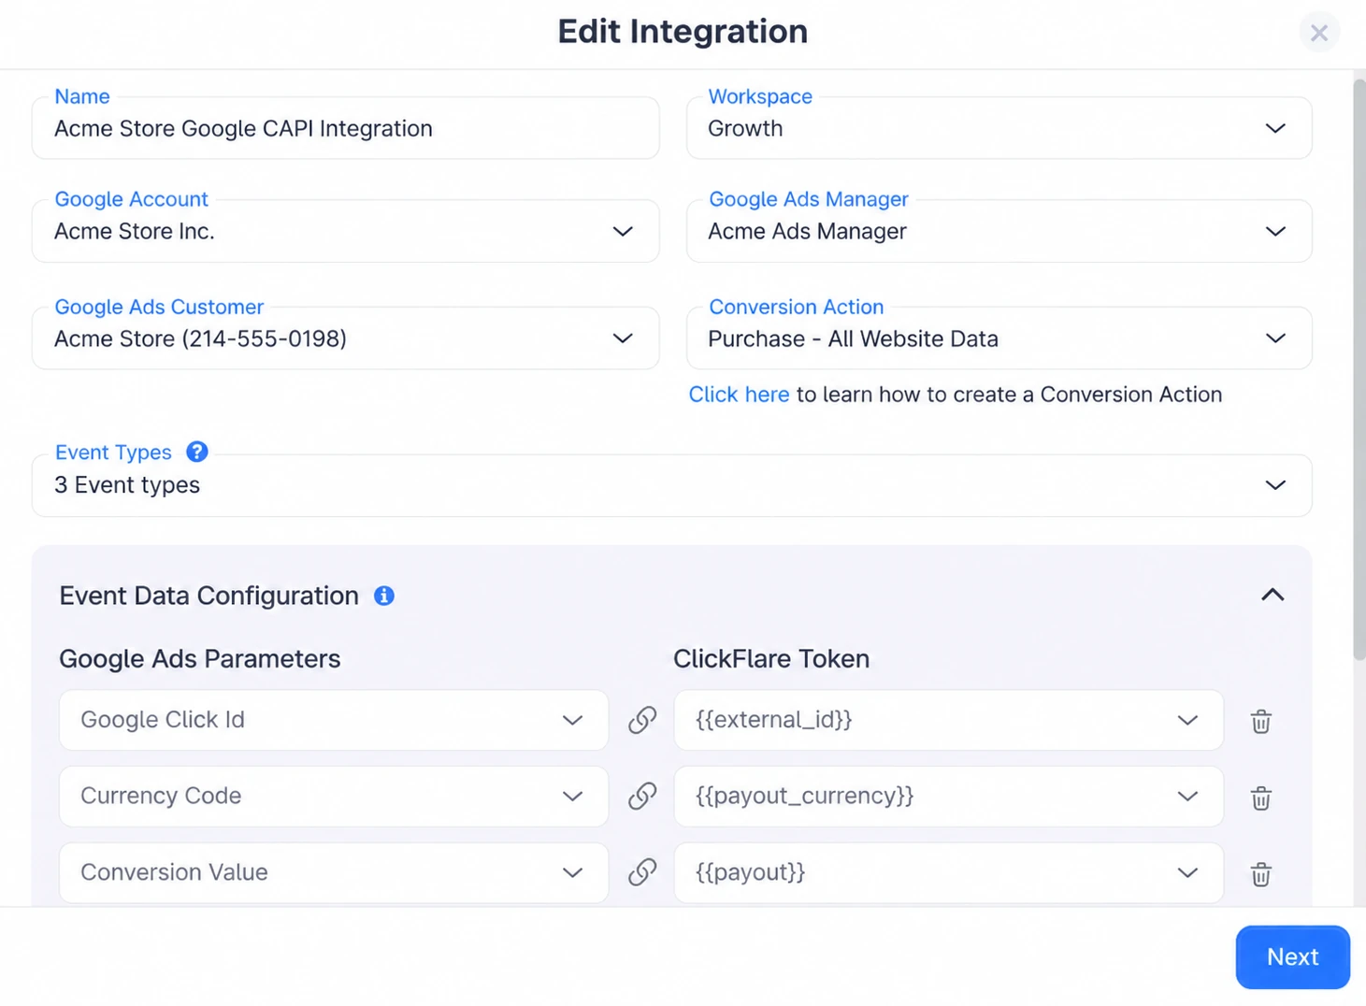The width and height of the screenshot is (1366, 1006).
Task: Change the {{external_id}} token dropdown
Action: [948, 720]
